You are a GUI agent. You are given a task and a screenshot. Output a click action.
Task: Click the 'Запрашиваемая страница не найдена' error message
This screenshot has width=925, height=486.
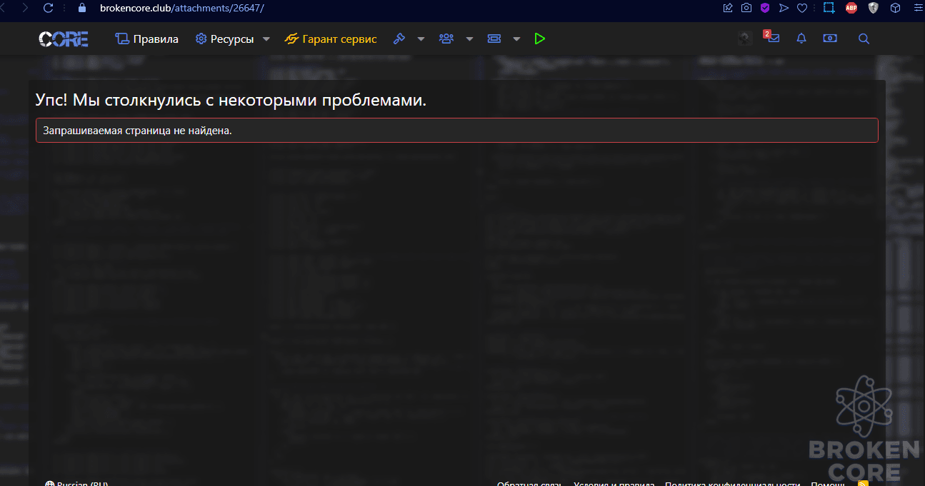(x=457, y=131)
